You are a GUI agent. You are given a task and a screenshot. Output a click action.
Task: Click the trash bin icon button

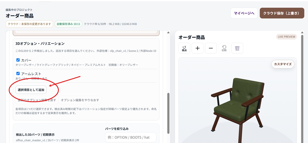(x=237, y=48)
